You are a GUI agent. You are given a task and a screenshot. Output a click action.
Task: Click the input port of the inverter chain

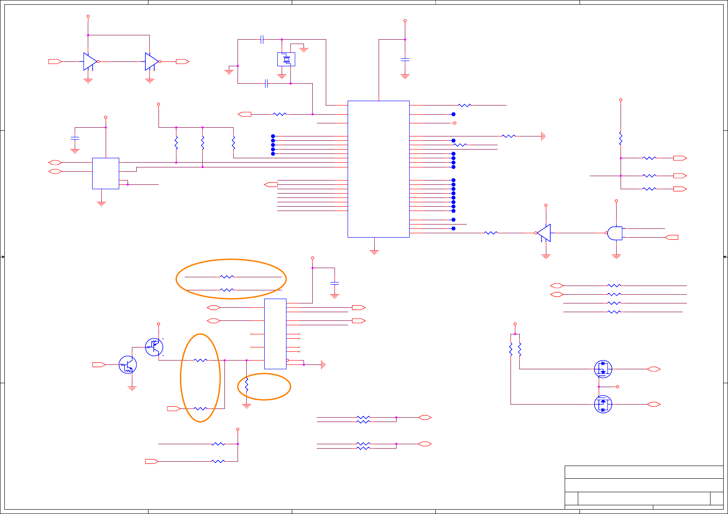click(x=55, y=61)
